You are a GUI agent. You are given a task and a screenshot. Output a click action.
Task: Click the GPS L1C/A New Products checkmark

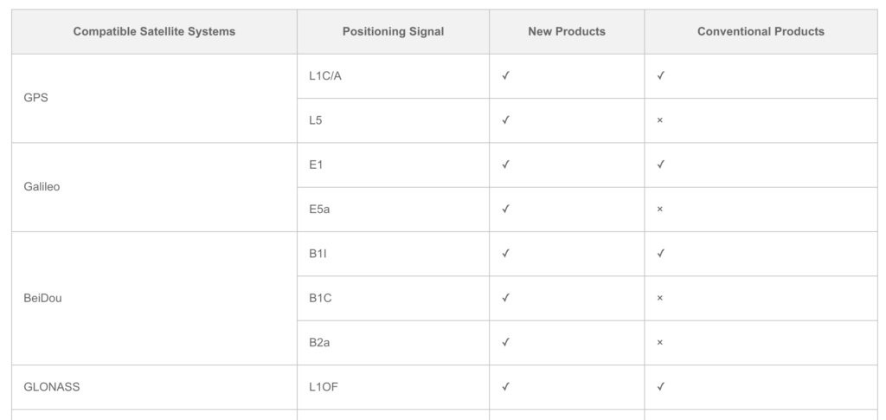pyautogui.click(x=505, y=75)
